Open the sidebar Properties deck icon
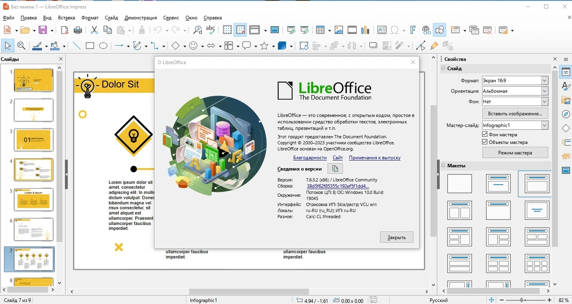572x304 pixels. pyautogui.click(x=566, y=72)
